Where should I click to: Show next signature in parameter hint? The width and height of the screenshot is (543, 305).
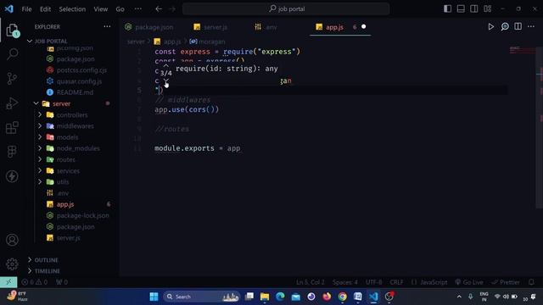[x=166, y=81]
